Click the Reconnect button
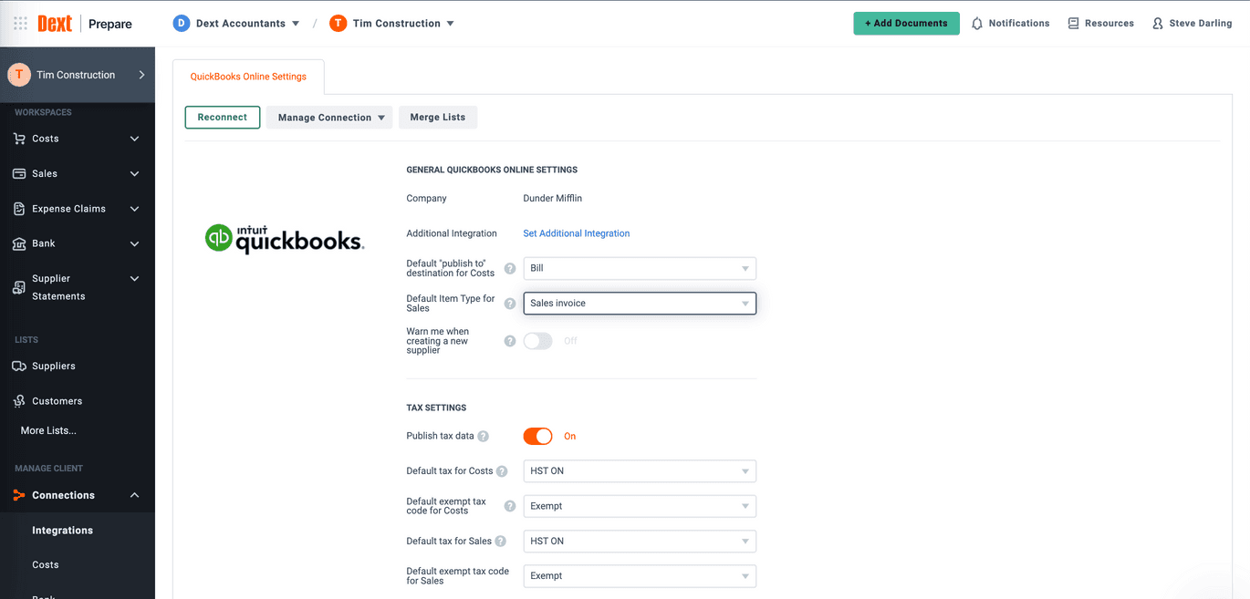Screen dimensions: 1250x599 click(x=223, y=118)
